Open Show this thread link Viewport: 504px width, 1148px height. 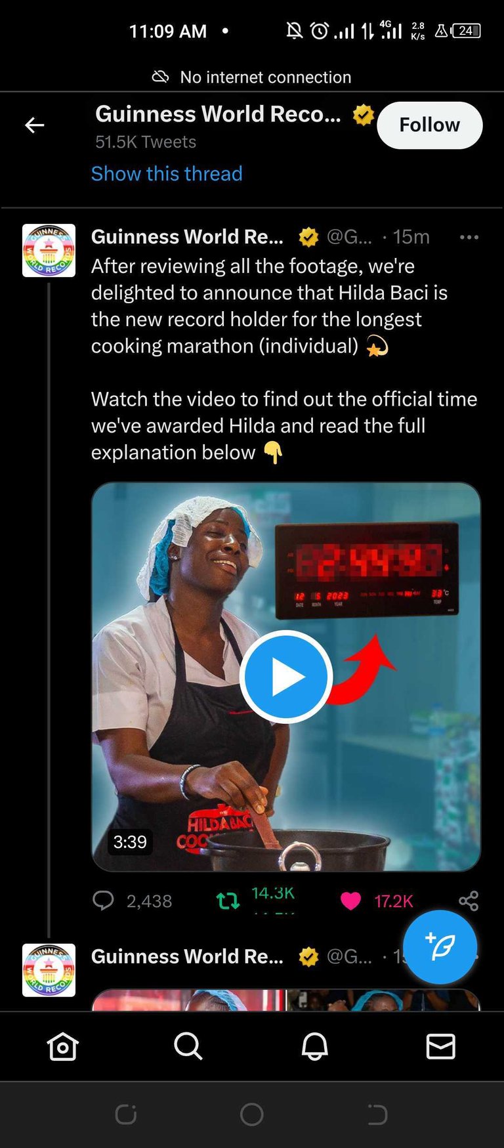click(167, 173)
